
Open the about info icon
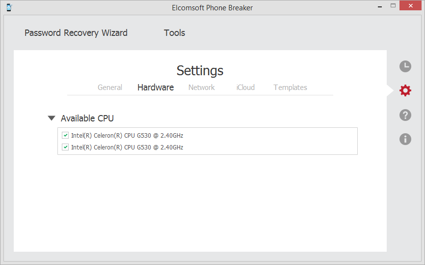(405, 139)
